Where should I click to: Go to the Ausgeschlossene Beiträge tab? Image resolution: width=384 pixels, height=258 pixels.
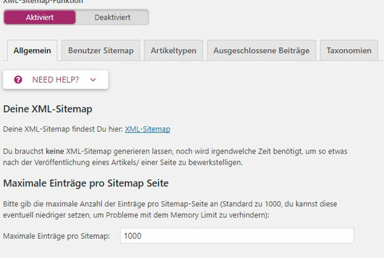[x=262, y=50]
